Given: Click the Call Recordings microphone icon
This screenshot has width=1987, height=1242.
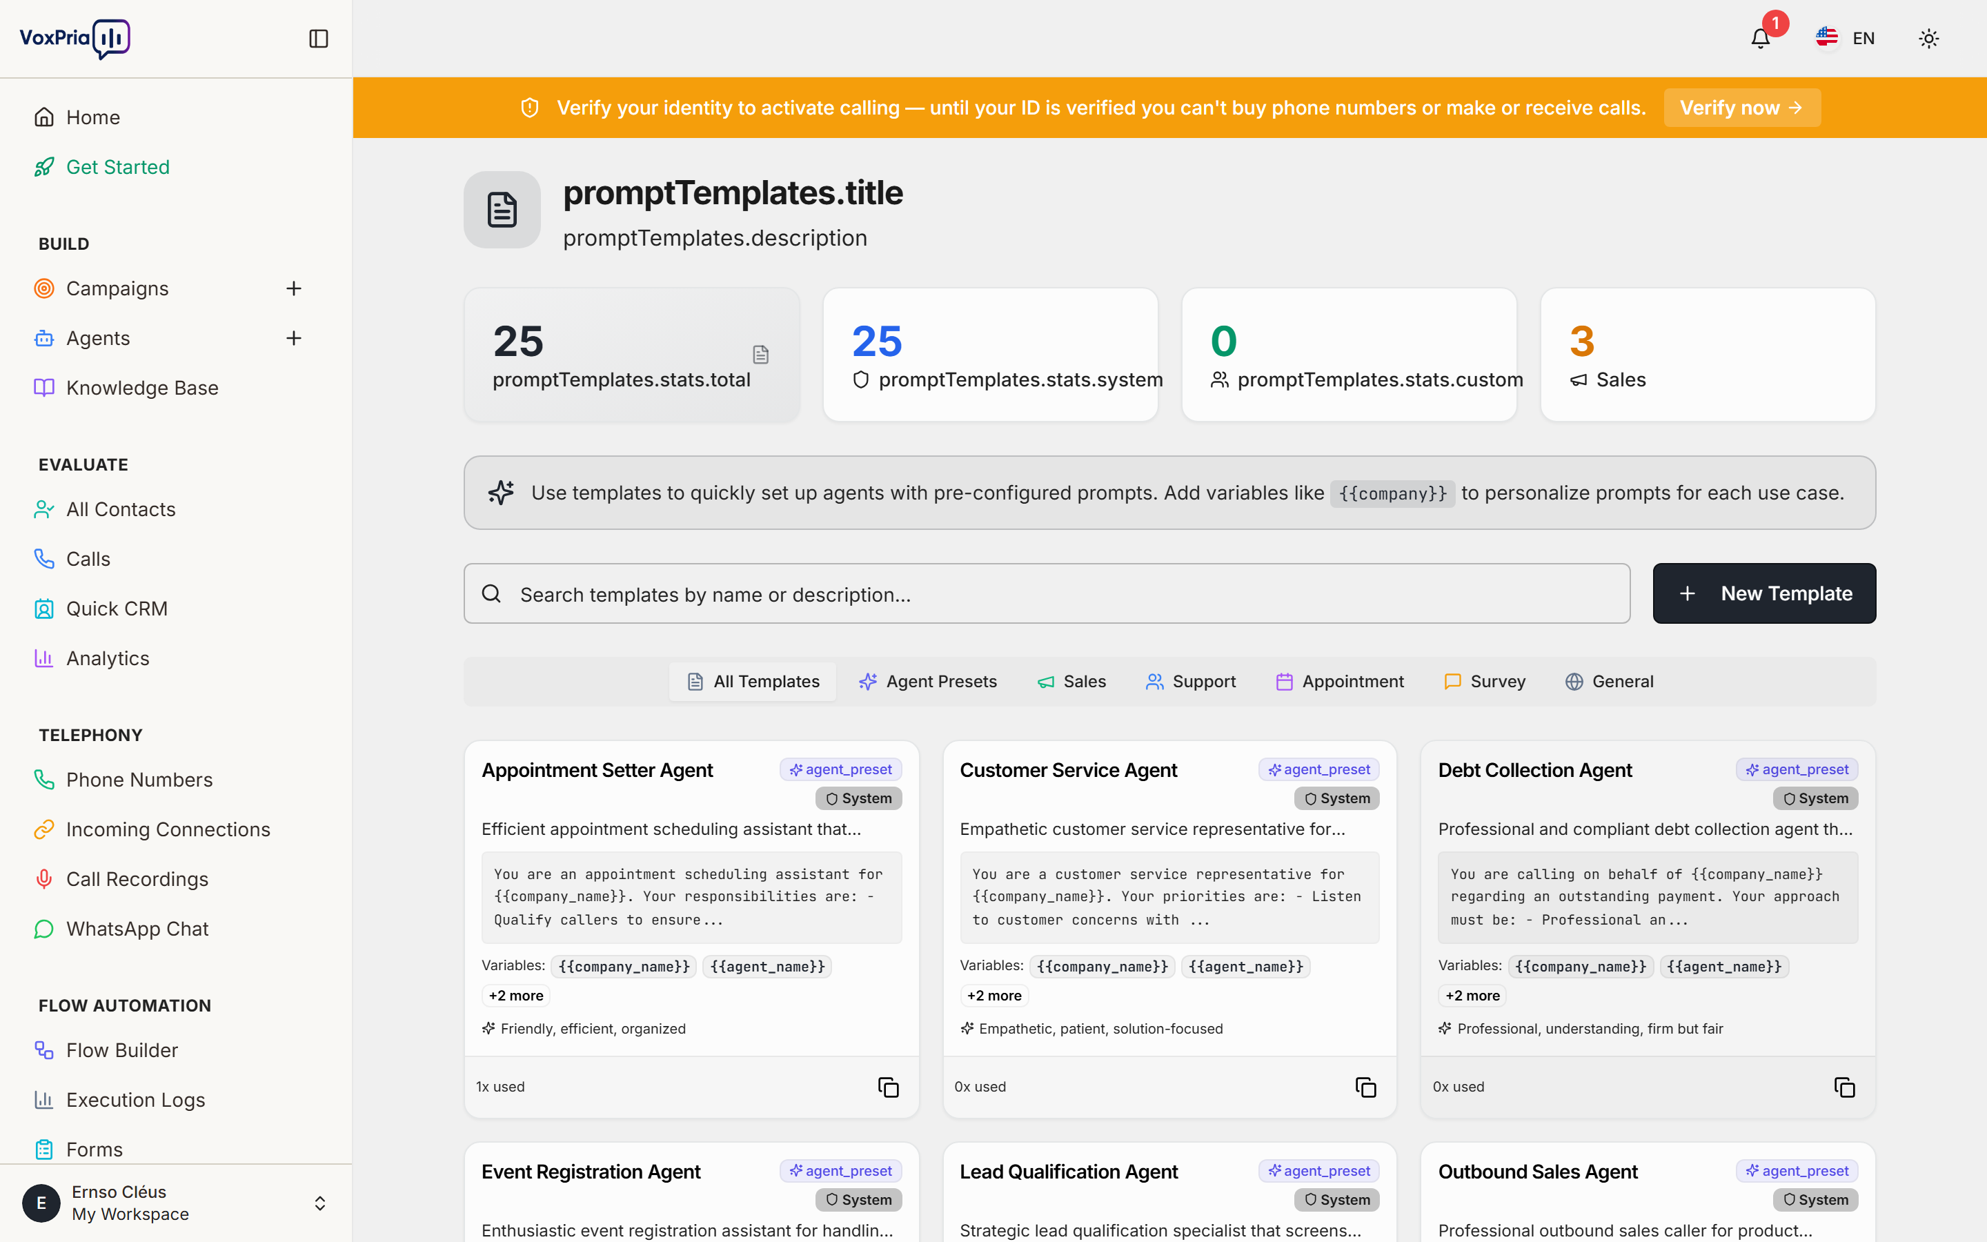Looking at the screenshot, I should [44, 879].
